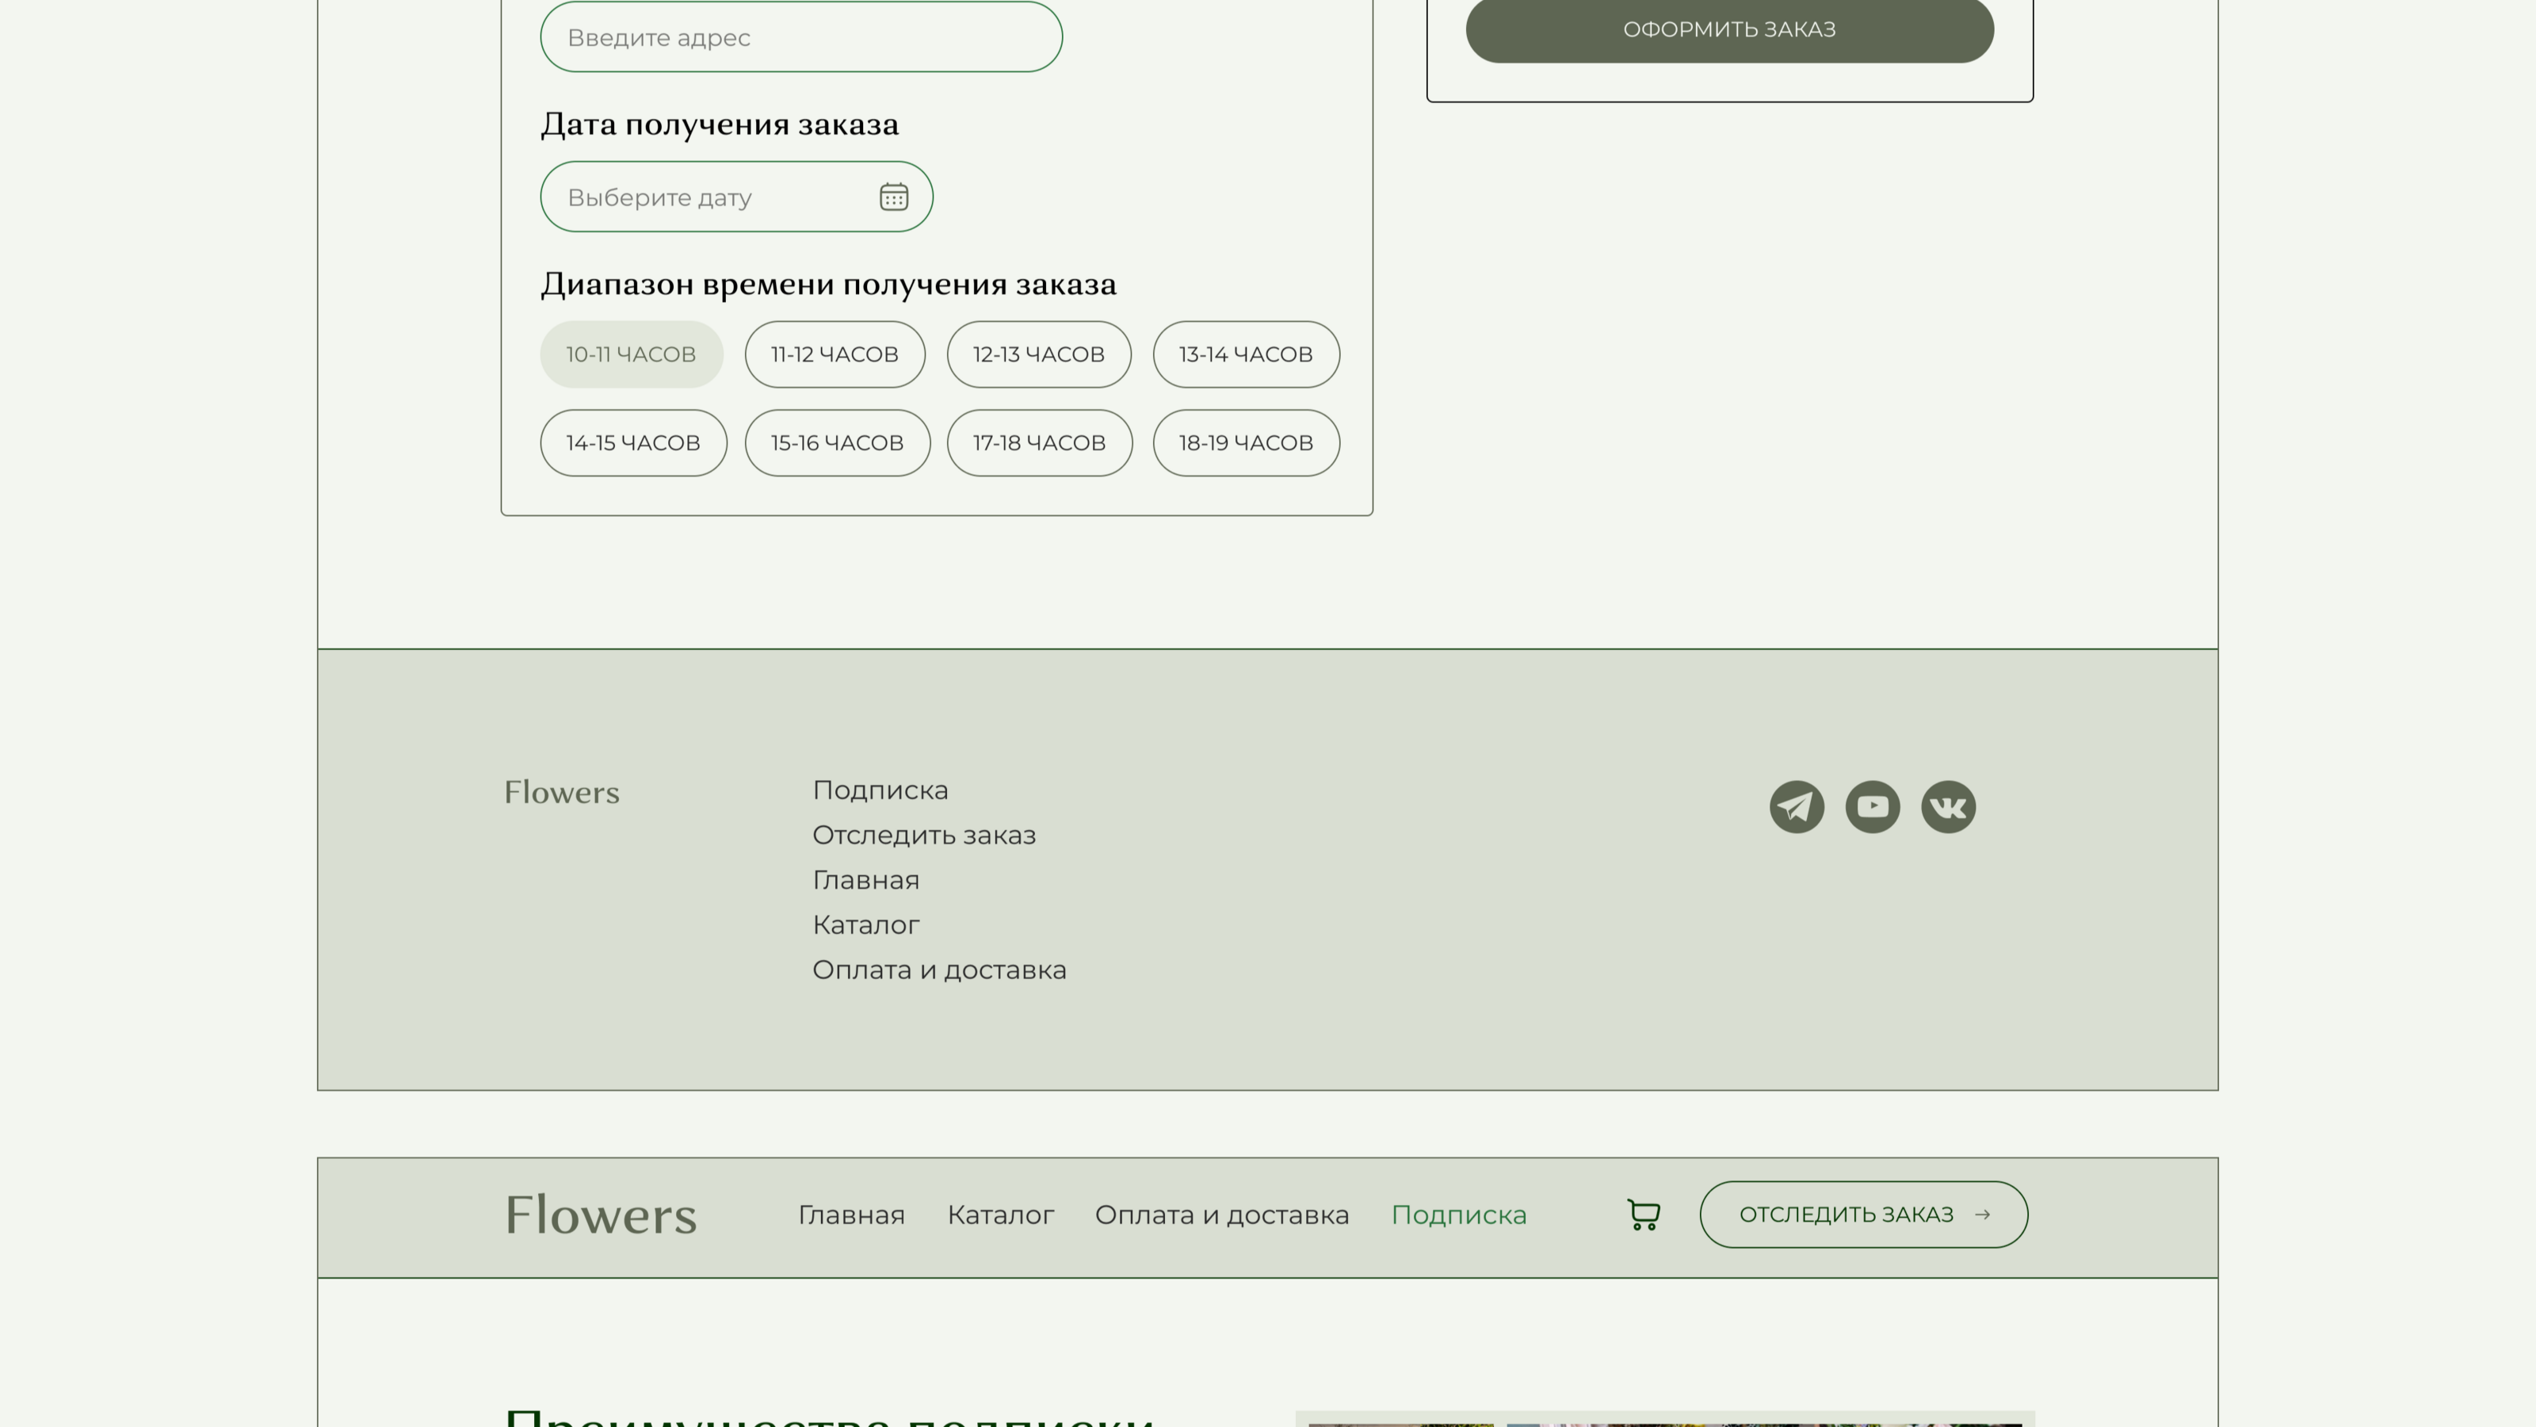2536x1427 pixels.
Task: Focus the Введите адрес input field
Action: click(800, 37)
